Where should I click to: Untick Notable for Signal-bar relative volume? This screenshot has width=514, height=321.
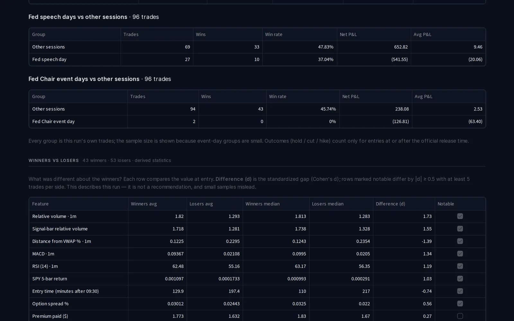click(x=460, y=229)
